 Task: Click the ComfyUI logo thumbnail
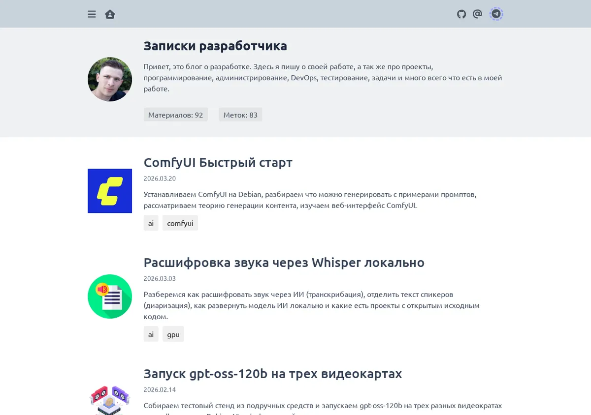110,191
